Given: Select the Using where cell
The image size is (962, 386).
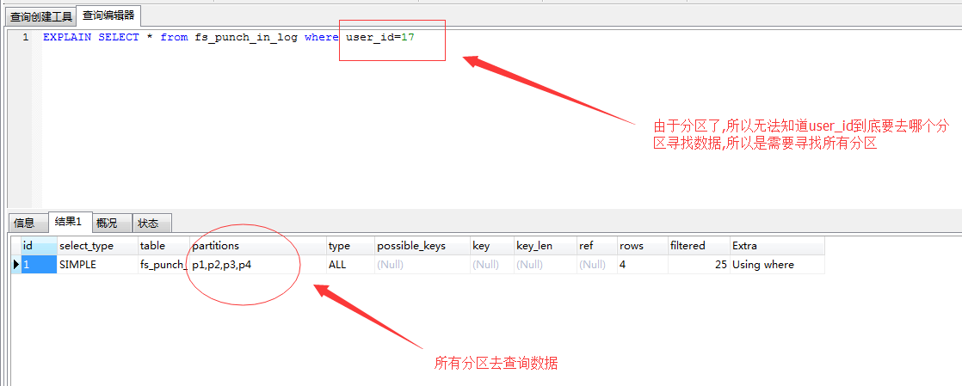Looking at the screenshot, I should click(x=777, y=265).
